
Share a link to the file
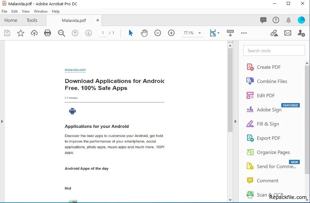point(274,33)
